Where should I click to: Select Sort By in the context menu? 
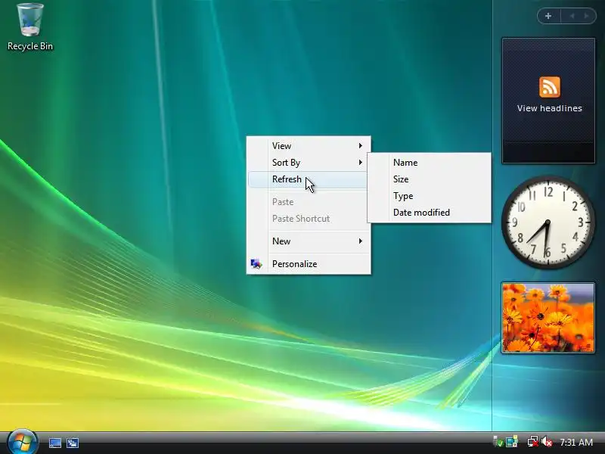308,163
